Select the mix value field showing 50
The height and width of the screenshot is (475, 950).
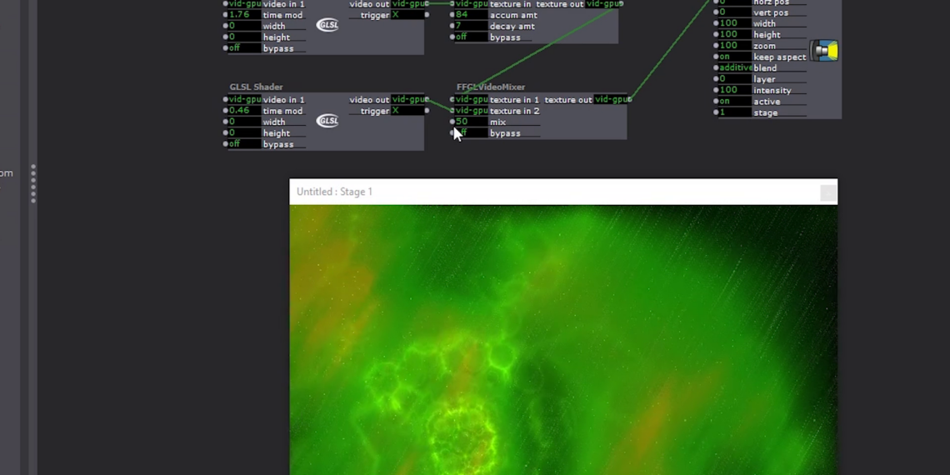click(x=470, y=122)
